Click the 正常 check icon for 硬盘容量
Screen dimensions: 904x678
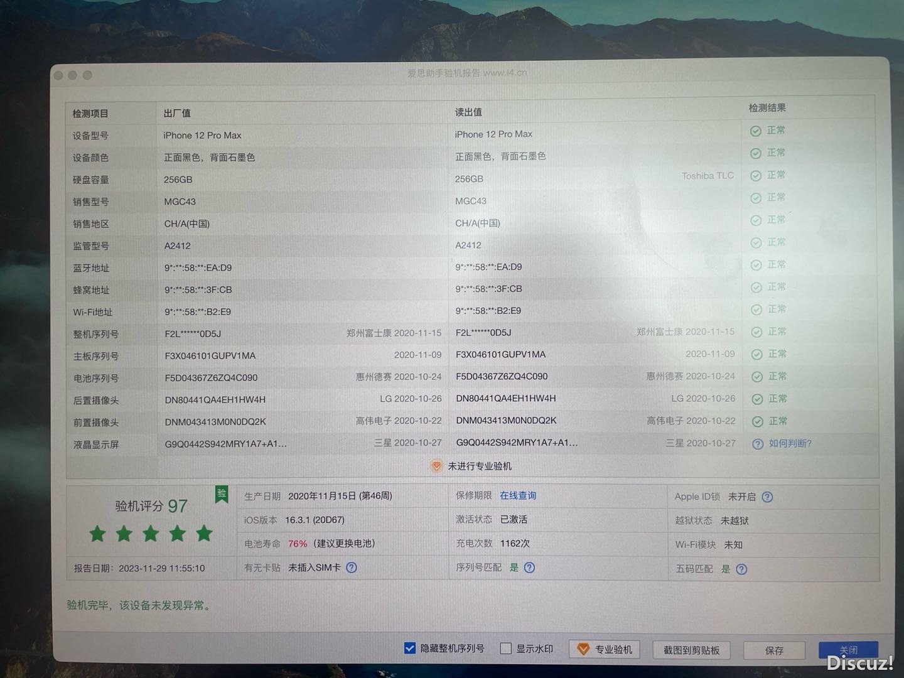756,176
